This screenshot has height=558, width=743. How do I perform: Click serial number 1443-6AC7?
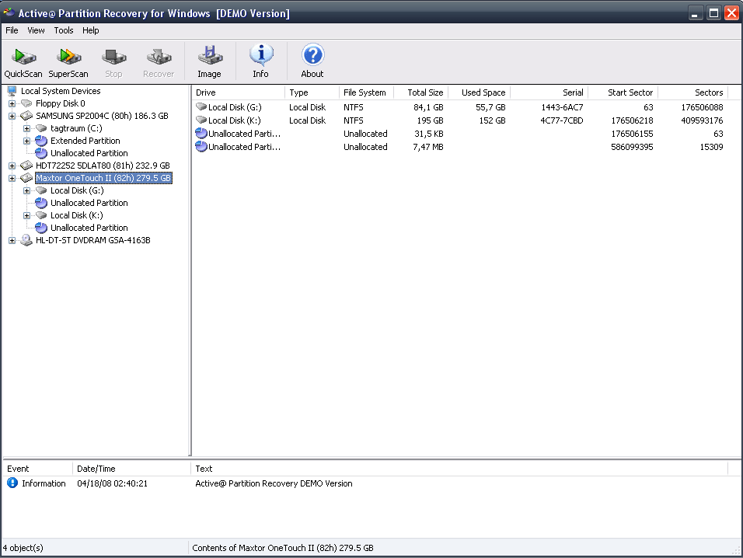(562, 107)
